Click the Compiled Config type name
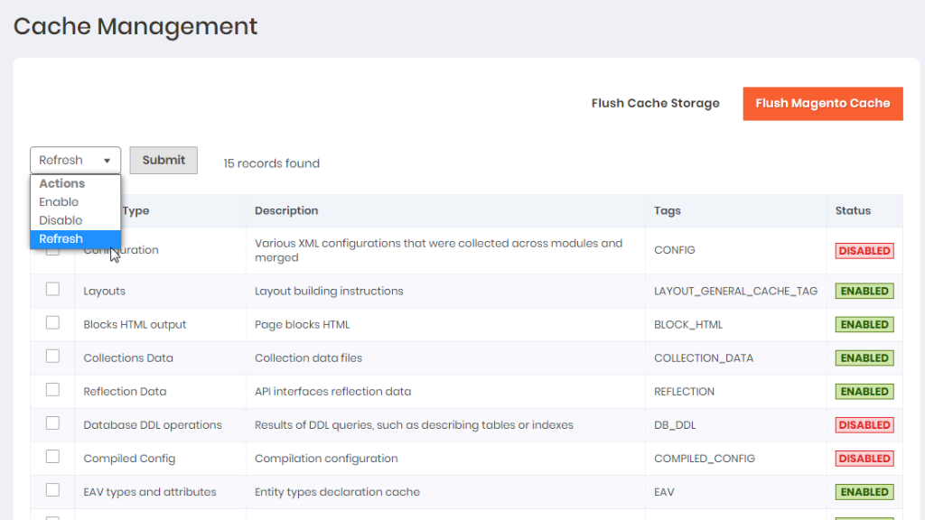 [129, 458]
